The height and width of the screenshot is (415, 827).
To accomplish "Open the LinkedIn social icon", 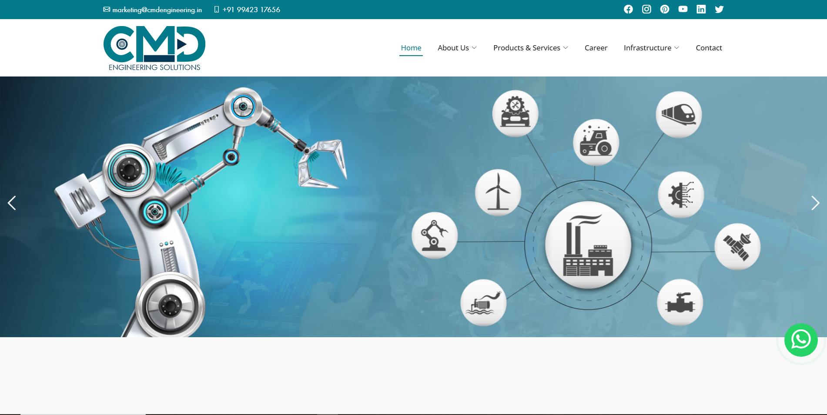I will (701, 9).
